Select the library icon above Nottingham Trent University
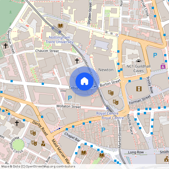The width and height of the screenshot is (169, 169). point(60,26)
